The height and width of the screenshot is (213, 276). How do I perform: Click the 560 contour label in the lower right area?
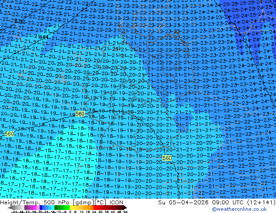click(167, 158)
